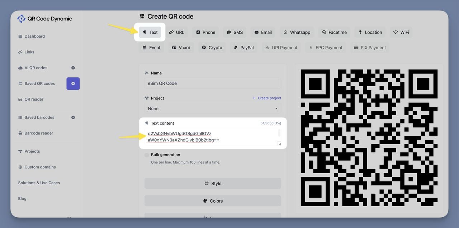Image resolution: width=459 pixels, height=228 pixels.
Task: Click the generated QR code preview
Action: tap(369, 138)
